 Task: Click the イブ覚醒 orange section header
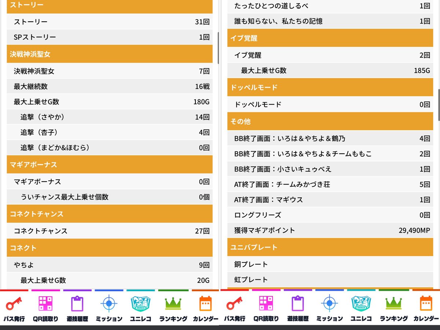330,38
